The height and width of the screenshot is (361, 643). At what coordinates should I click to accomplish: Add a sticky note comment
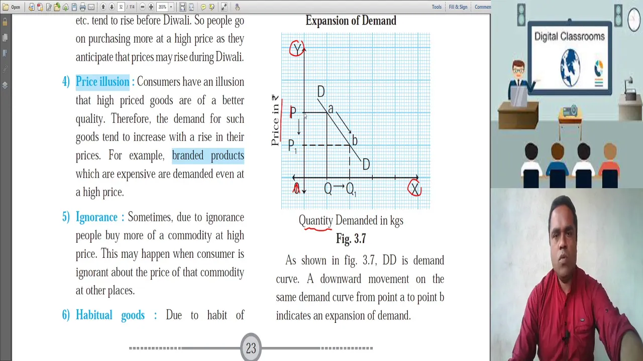(203, 7)
